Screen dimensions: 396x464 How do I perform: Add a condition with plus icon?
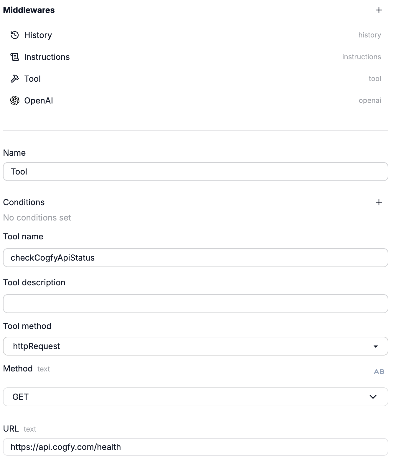[379, 202]
